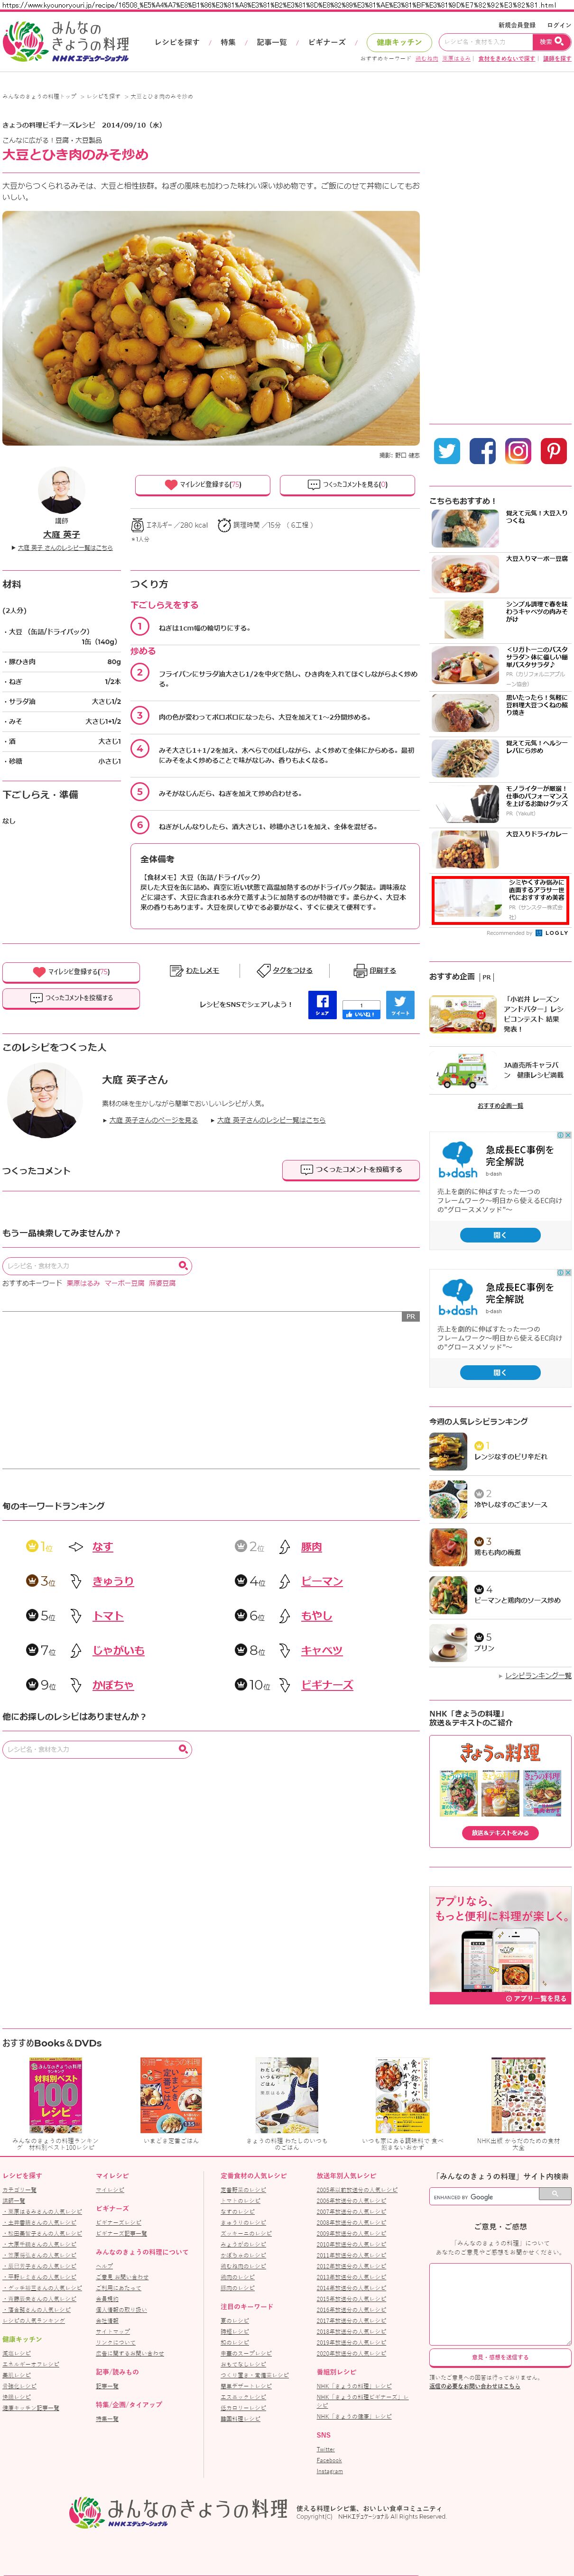Open the Twitter icon in sidebar
The height and width of the screenshot is (2576, 574).
(x=447, y=450)
